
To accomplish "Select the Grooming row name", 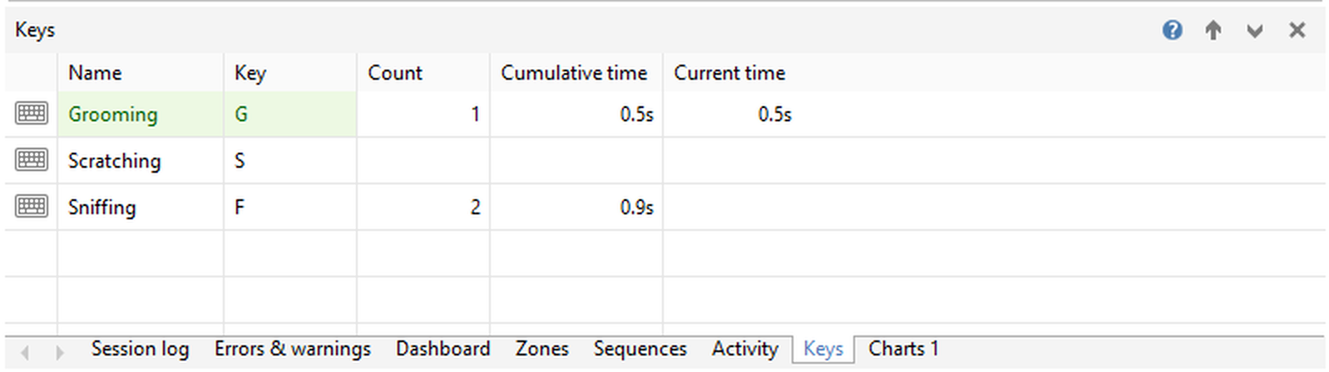I will [113, 115].
